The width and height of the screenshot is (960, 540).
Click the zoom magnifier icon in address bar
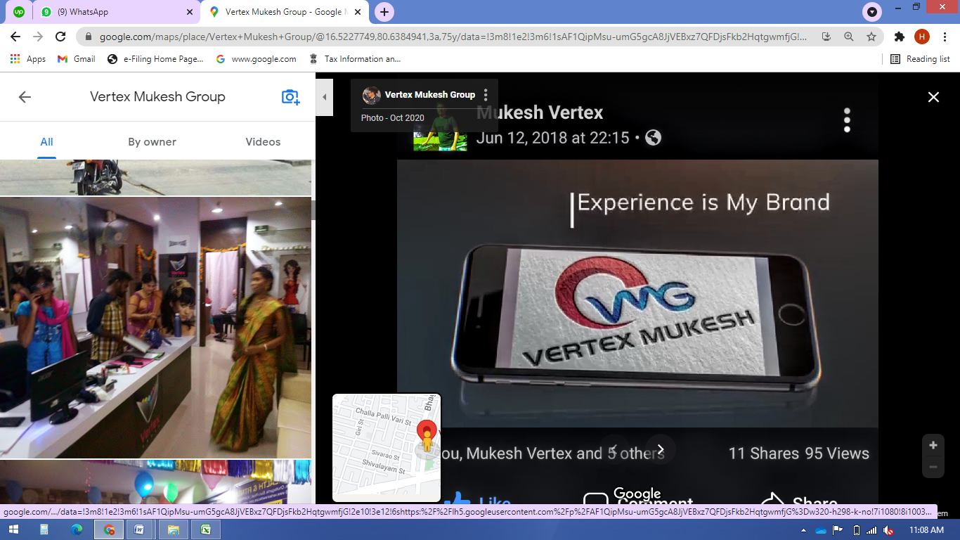849,37
